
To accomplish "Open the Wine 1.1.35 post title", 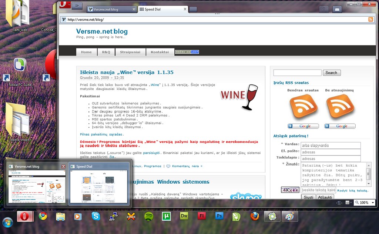I will coord(127,72).
